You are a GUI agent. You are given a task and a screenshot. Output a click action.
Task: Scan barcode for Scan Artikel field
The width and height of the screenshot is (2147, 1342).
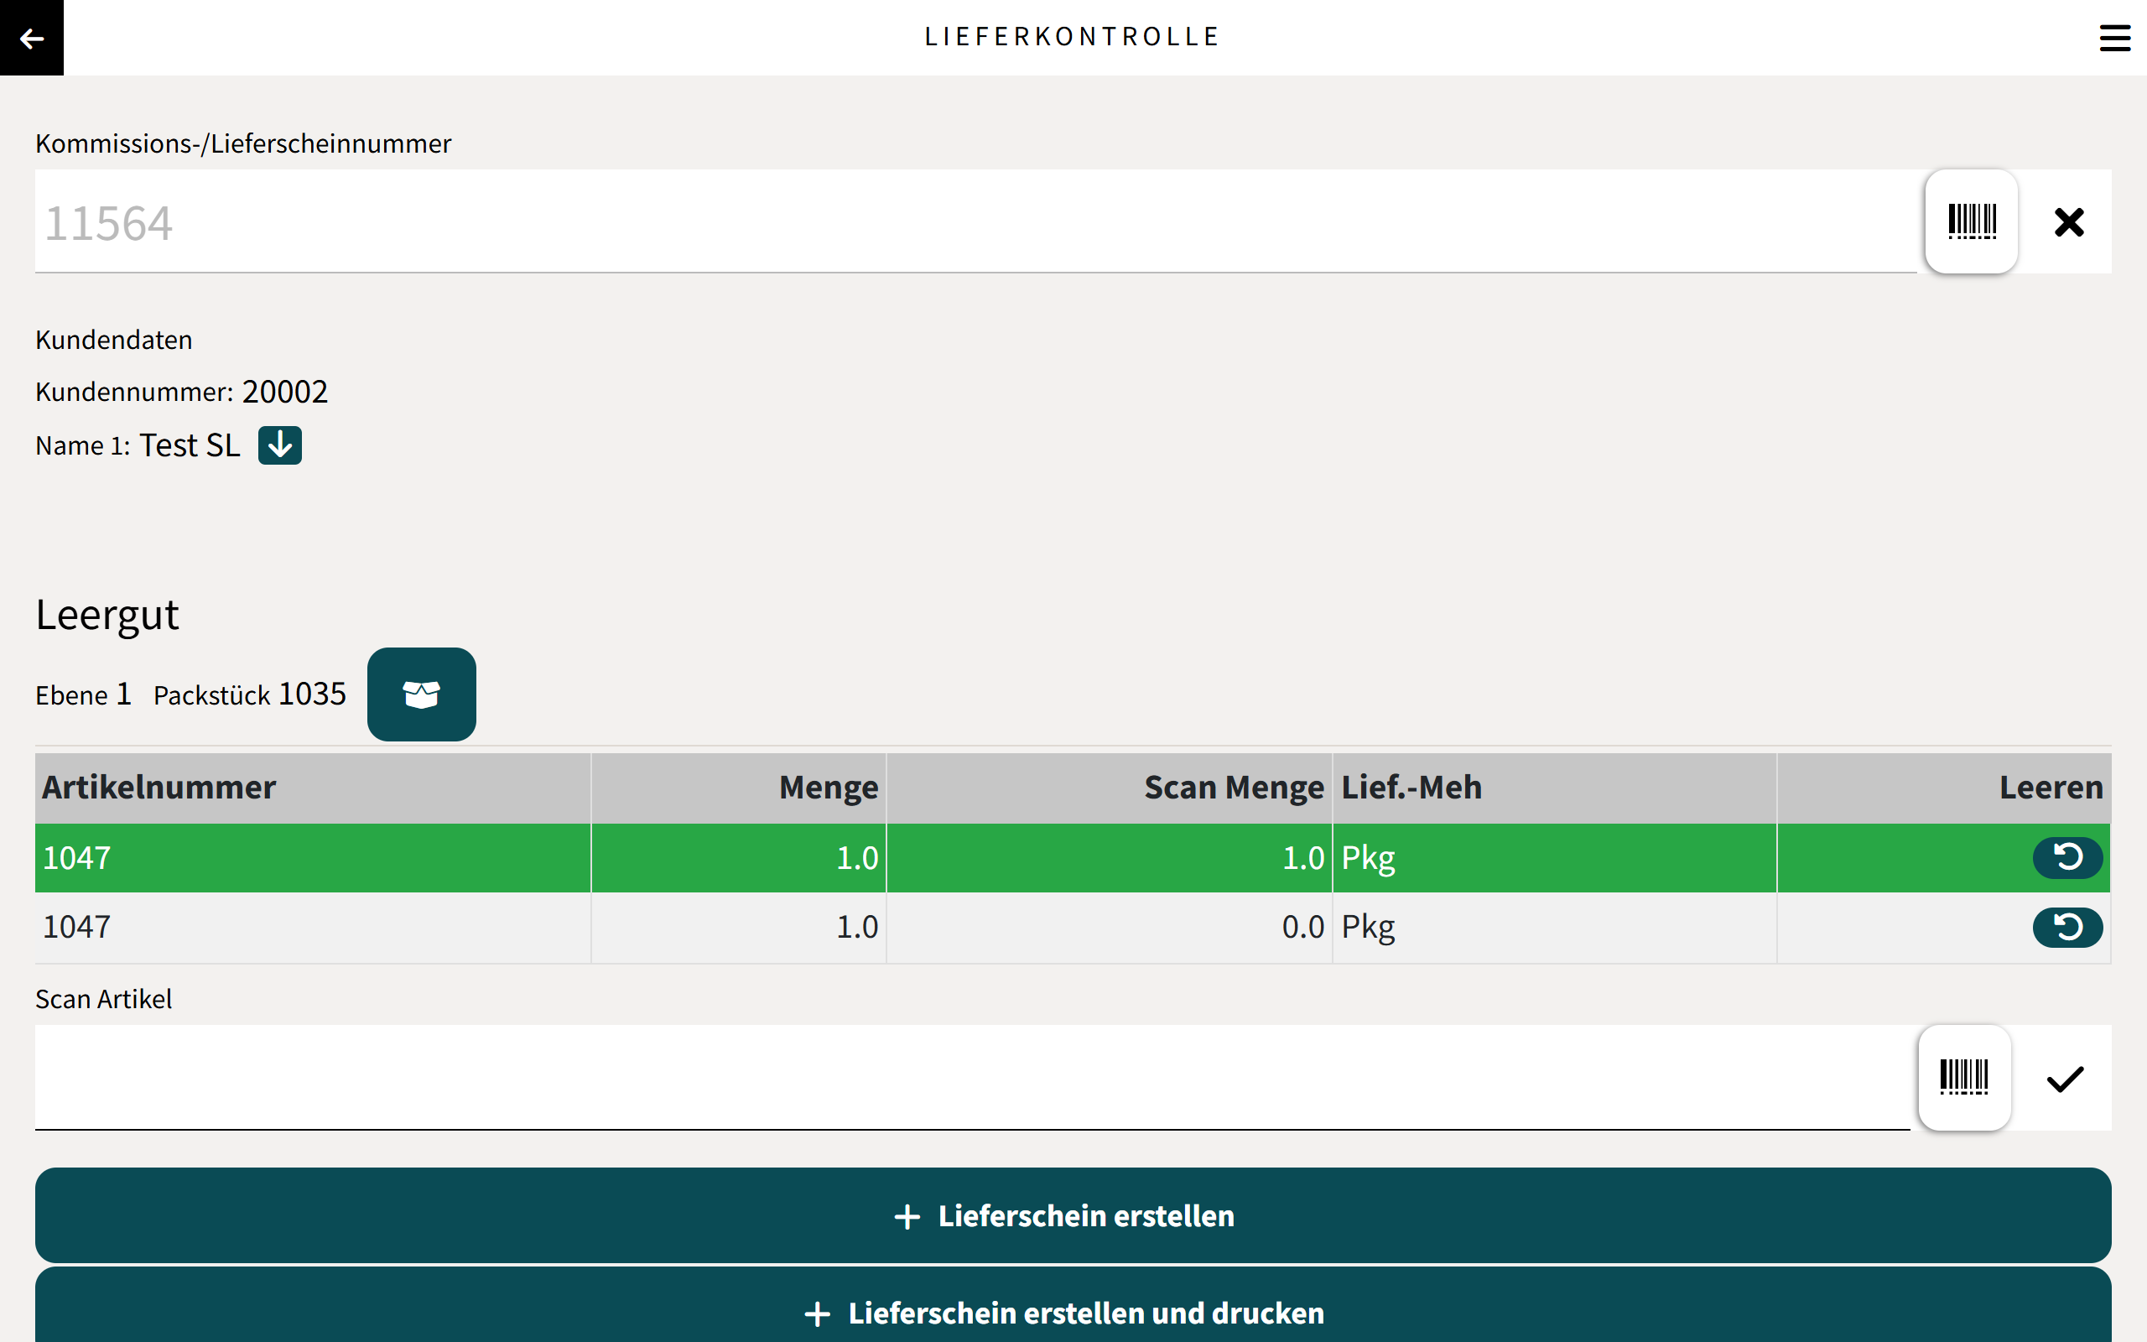[1964, 1078]
